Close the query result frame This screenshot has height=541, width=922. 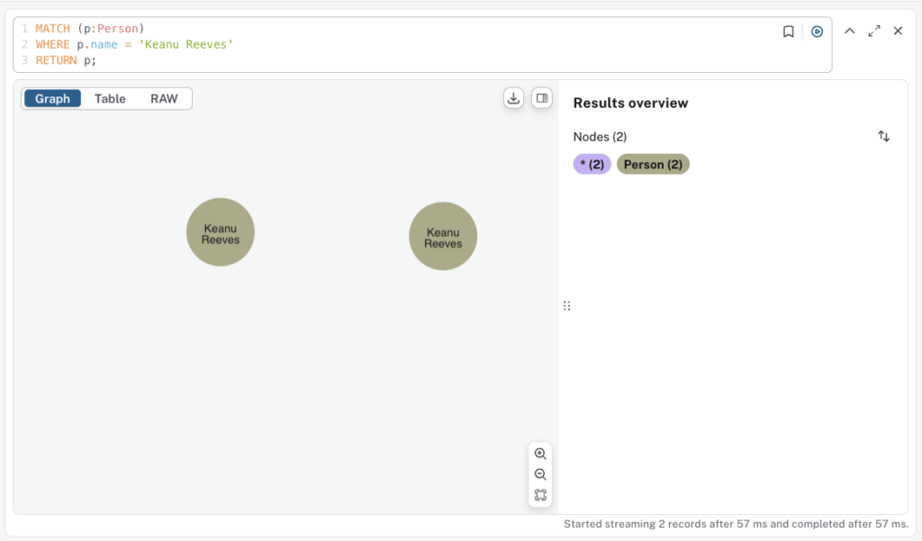[x=898, y=32]
